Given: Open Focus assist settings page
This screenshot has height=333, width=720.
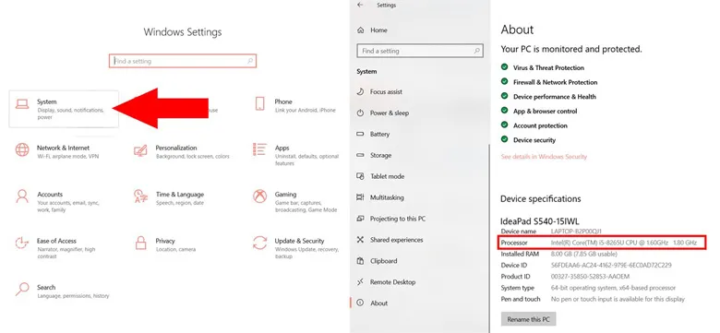Looking at the screenshot, I should pos(386,91).
